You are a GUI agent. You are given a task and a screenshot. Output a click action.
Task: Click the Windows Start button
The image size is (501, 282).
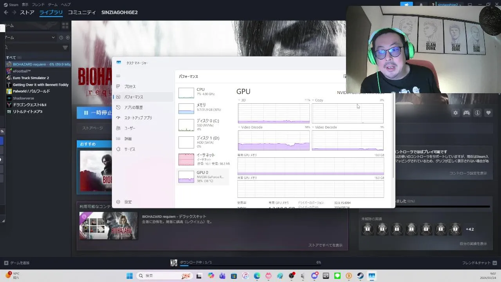pos(129,276)
